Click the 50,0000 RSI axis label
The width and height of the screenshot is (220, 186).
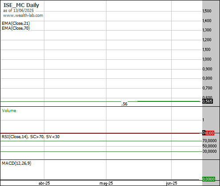click(x=209, y=146)
